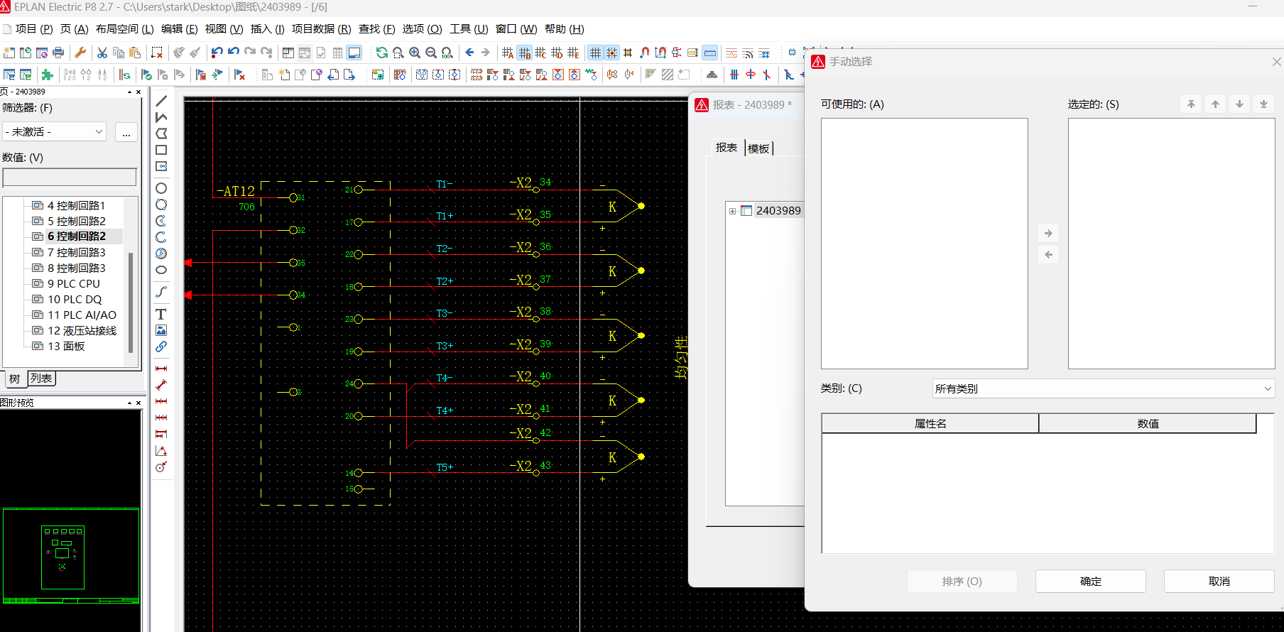This screenshot has height=632, width=1284.
Task: Click the 确定 button
Action: (x=1090, y=581)
